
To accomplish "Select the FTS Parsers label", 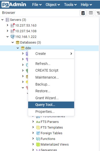I will pyautogui.click(x=50, y=122).
